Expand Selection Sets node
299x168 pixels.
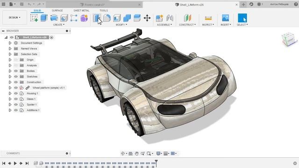click(10, 54)
